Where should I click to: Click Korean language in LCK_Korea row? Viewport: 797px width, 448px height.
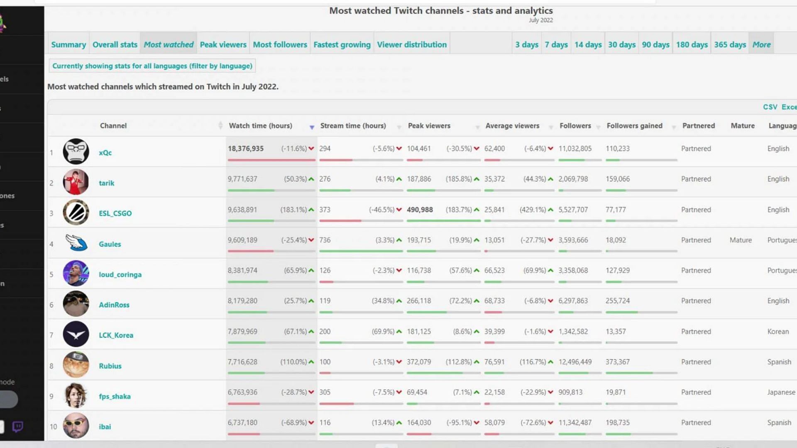pos(778,332)
